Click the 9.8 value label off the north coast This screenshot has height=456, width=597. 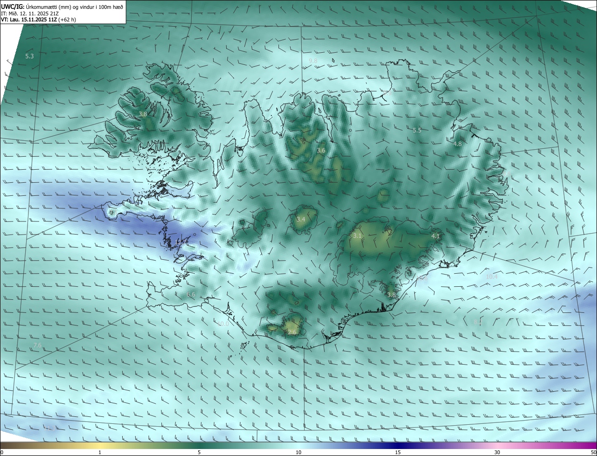[313, 61]
